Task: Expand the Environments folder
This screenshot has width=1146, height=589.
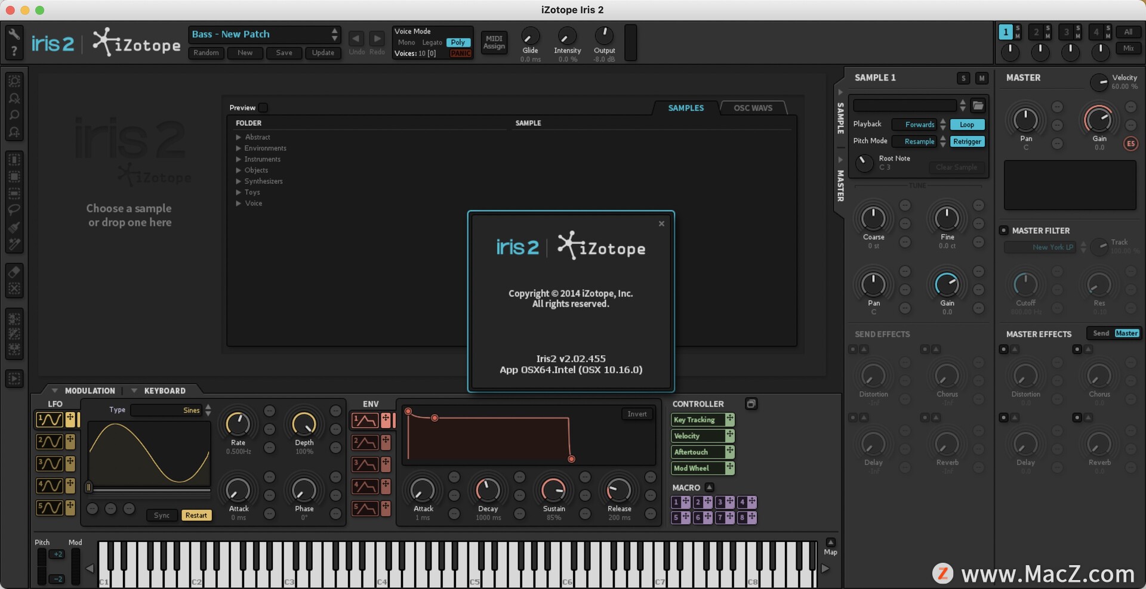Action: (x=239, y=148)
